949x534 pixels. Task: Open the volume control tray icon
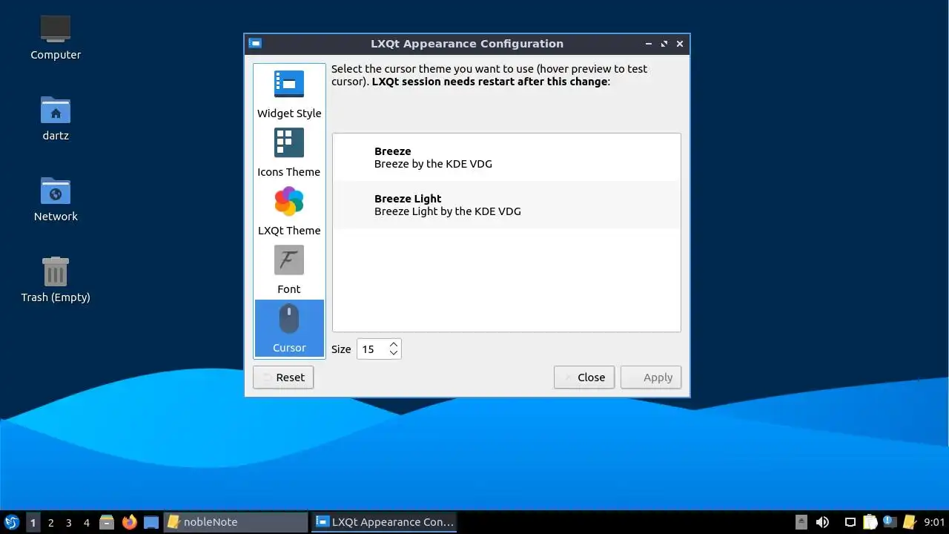click(x=822, y=522)
